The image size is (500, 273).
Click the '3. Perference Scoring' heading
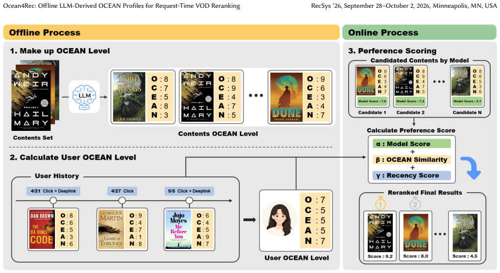point(392,51)
